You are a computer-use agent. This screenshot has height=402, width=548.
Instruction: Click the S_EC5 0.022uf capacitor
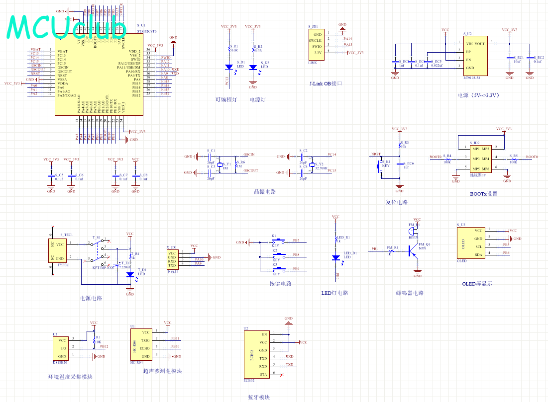(428, 63)
